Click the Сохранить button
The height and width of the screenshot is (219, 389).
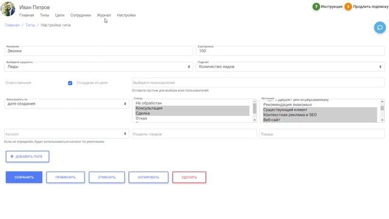[x=24, y=177]
